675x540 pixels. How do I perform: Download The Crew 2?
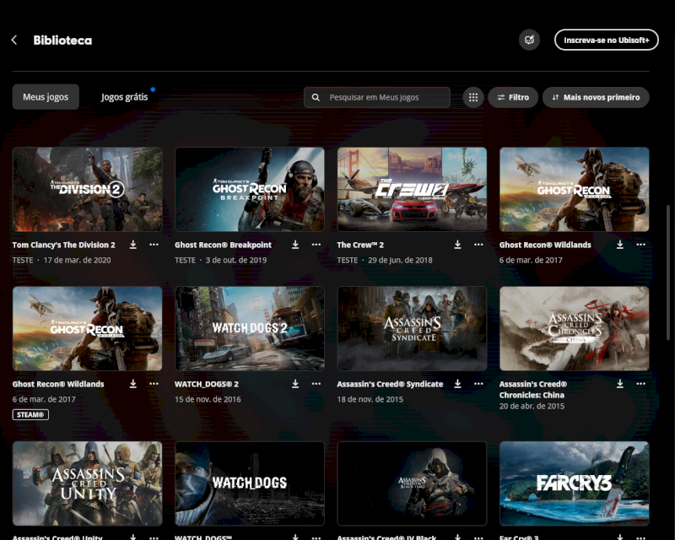click(457, 245)
